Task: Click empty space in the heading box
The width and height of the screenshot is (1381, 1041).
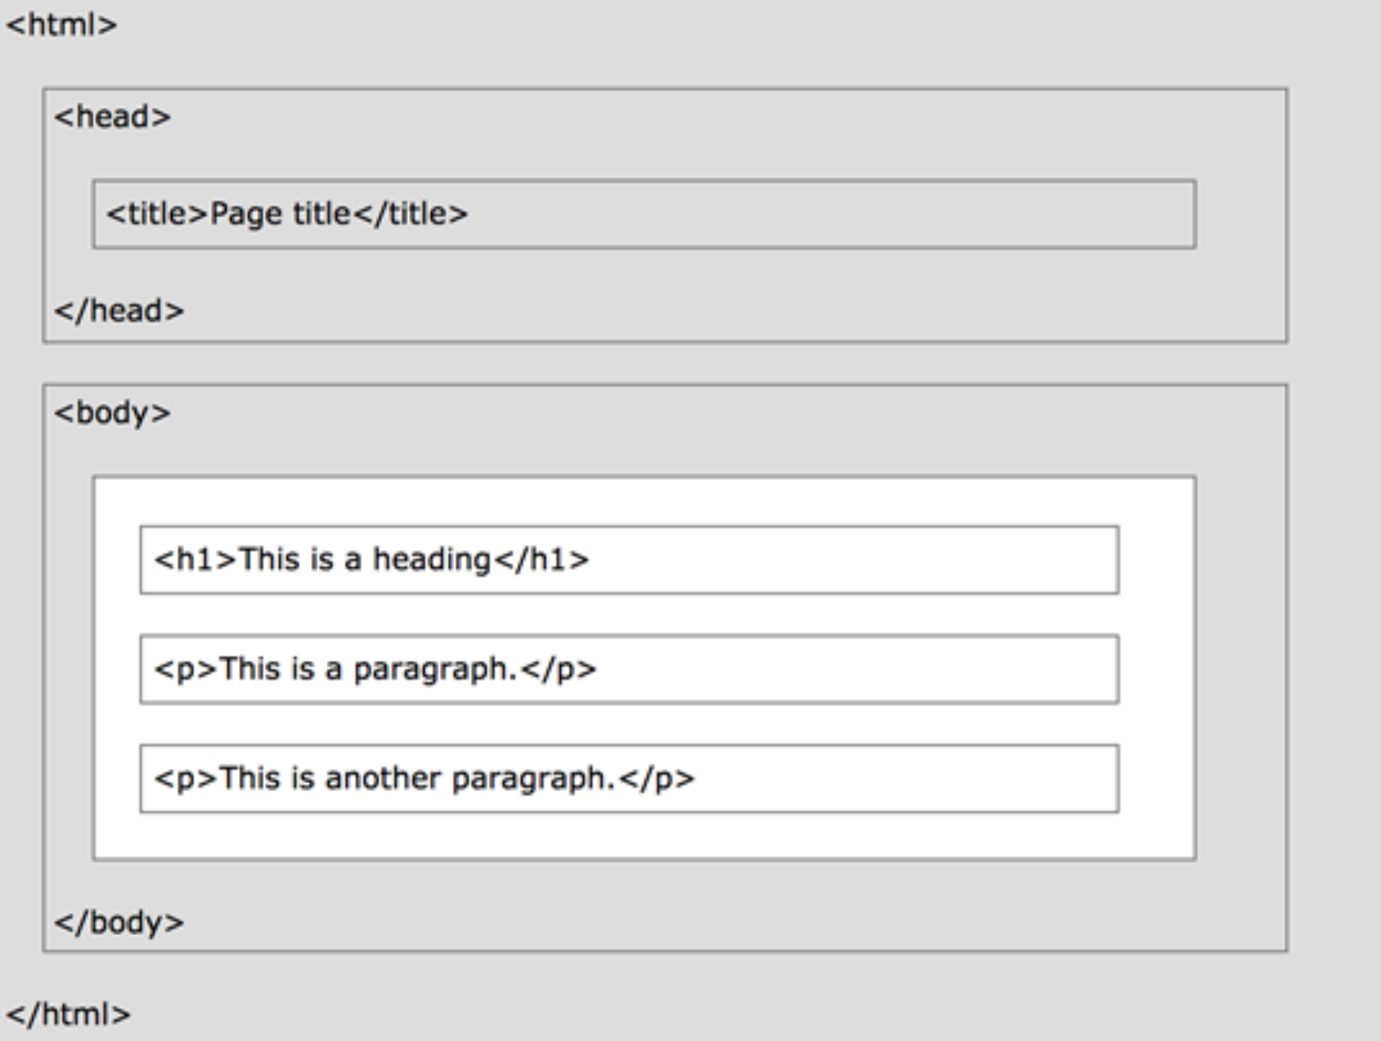Action: click(849, 559)
